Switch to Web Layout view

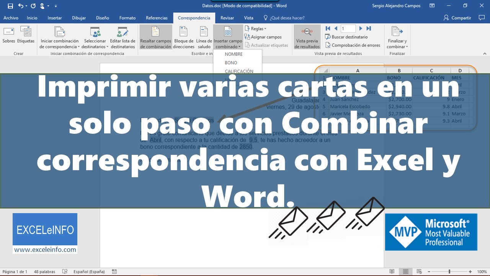tap(419, 272)
